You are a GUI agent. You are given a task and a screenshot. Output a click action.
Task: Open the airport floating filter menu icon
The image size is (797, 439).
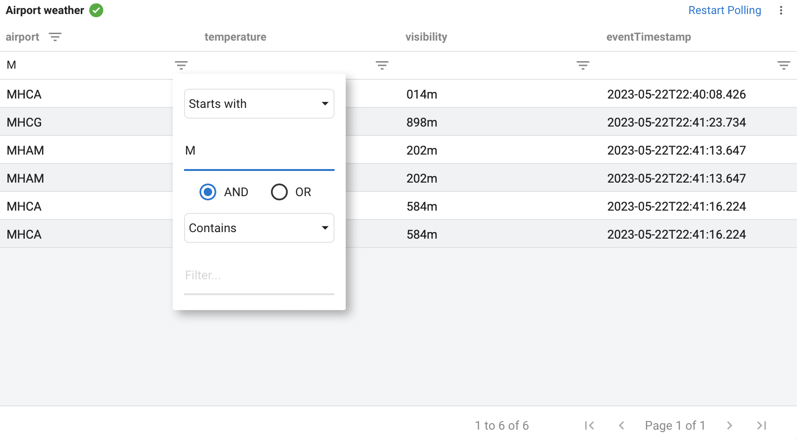coord(181,65)
